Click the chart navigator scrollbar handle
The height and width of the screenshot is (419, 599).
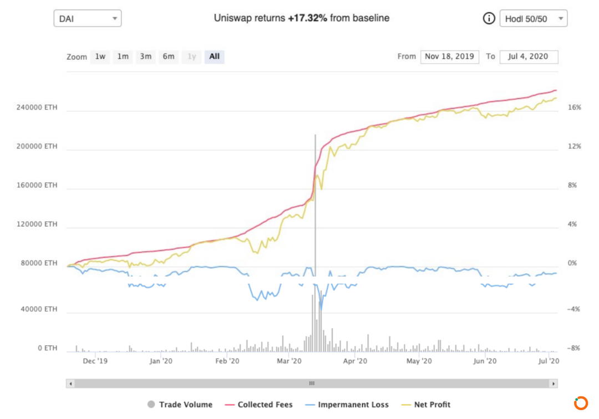click(x=312, y=384)
